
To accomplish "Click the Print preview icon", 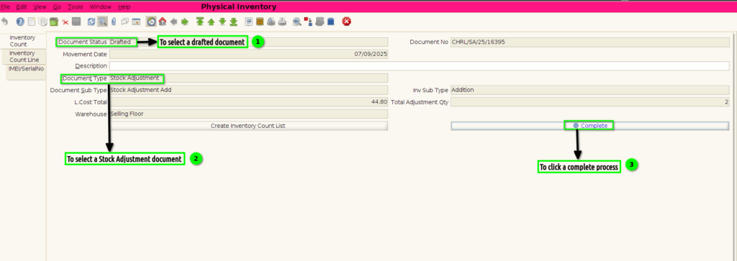I will tap(271, 22).
